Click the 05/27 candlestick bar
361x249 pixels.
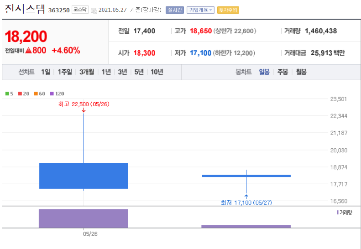(246, 176)
